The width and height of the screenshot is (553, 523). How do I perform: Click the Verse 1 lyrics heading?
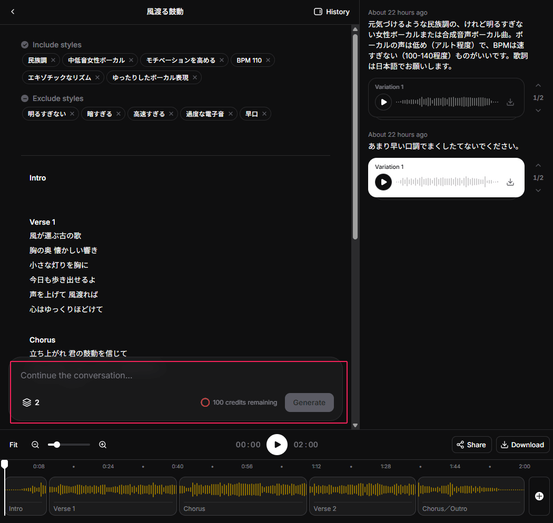(42, 222)
